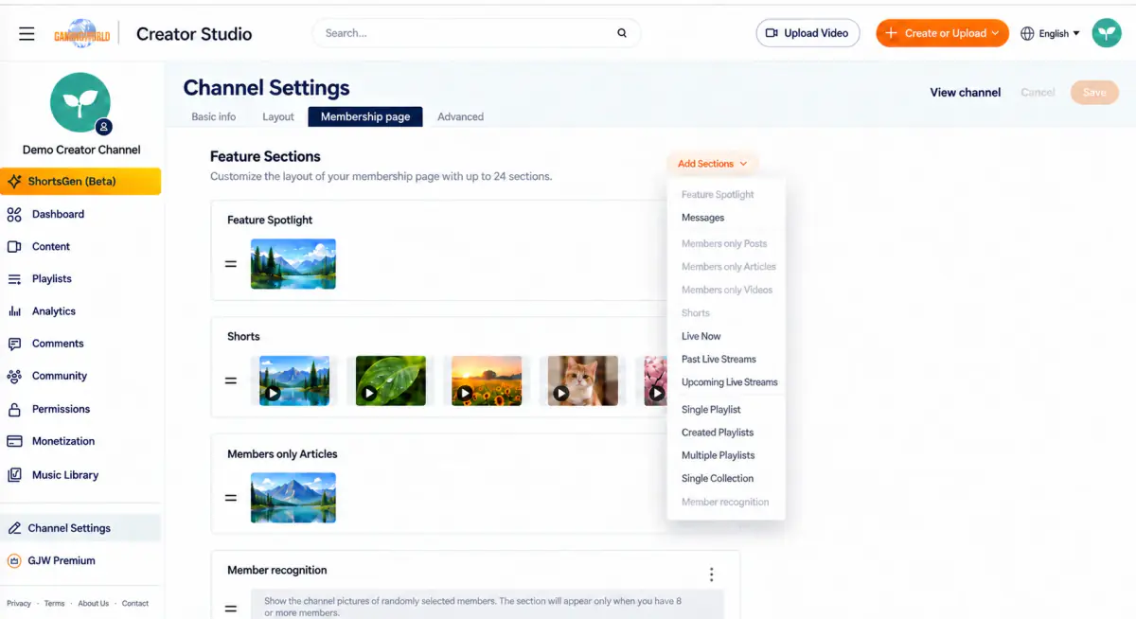Open three-dot menu for Member recognition

pos(711,575)
